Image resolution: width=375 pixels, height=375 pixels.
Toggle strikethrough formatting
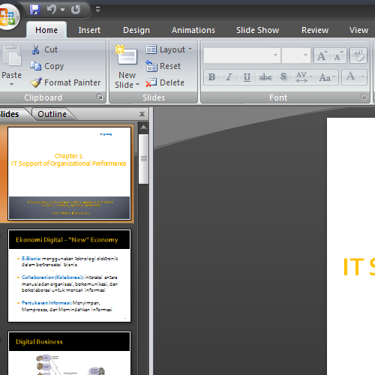point(265,77)
